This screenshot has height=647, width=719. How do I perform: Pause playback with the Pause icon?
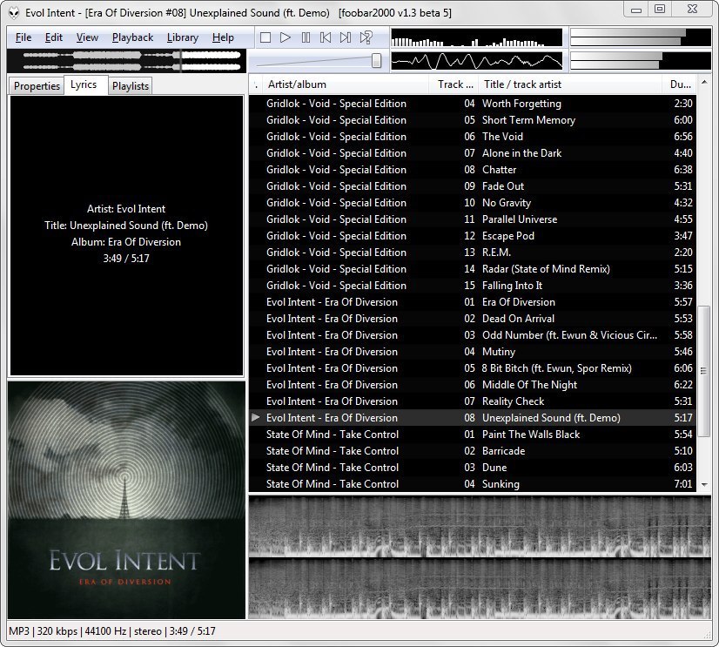click(x=306, y=37)
